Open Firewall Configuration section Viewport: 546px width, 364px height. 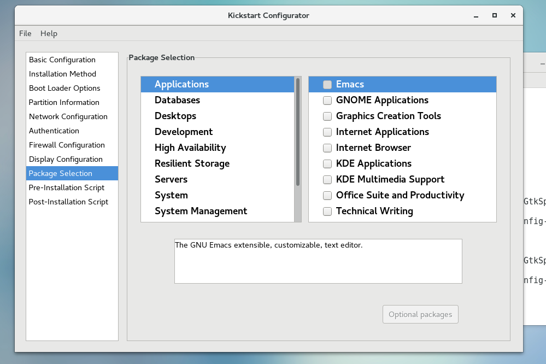(72, 145)
